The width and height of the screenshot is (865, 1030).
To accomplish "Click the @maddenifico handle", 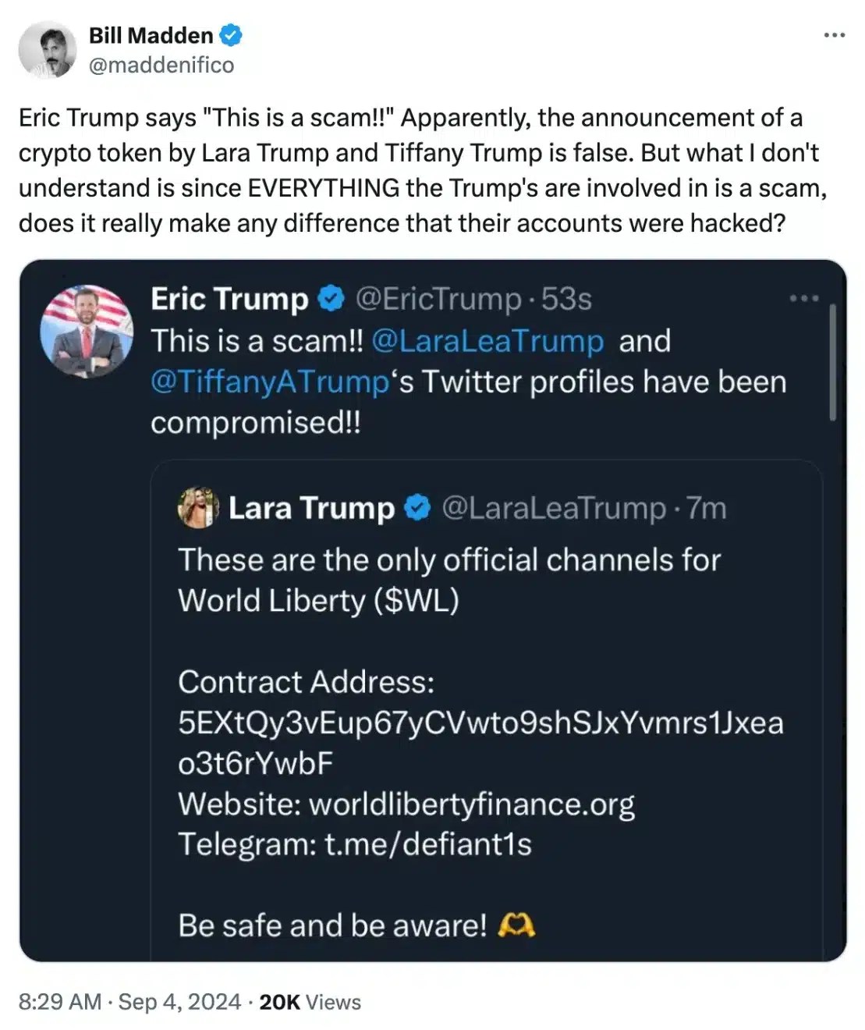I will pyautogui.click(x=161, y=65).
